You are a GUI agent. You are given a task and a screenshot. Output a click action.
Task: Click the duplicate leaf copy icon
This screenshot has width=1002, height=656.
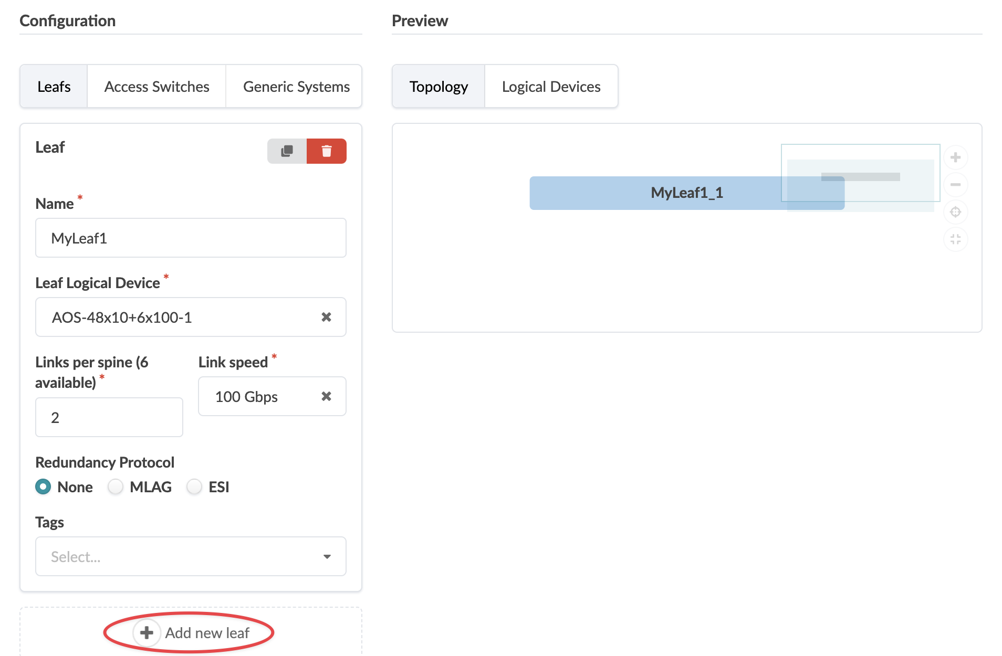pyautogui.click(x=287, y=151)
